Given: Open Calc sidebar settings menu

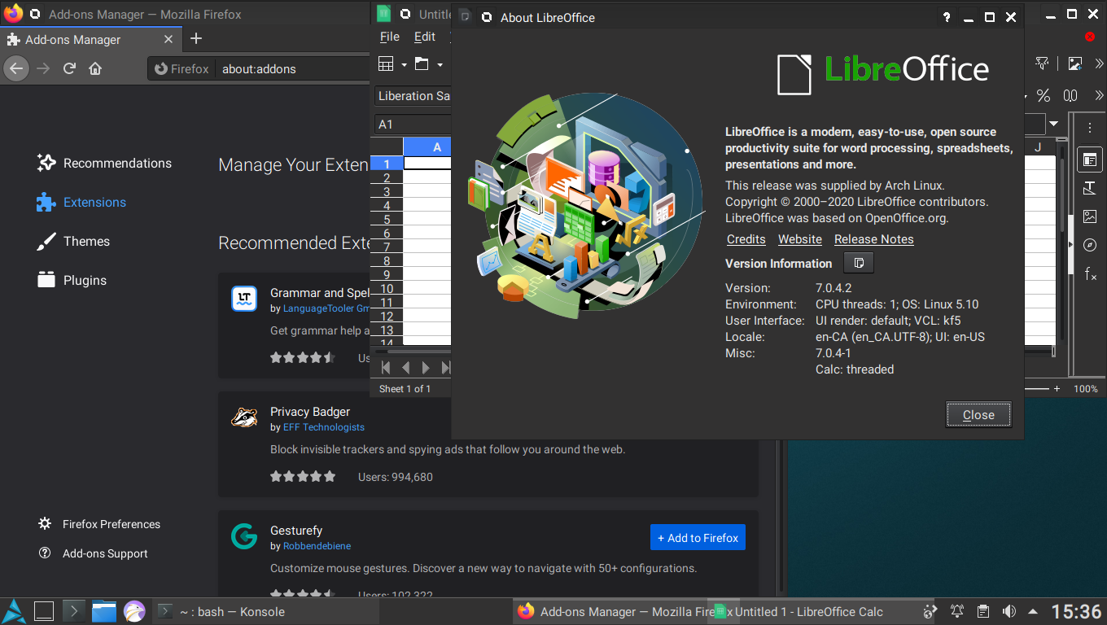Looking at the screenshot, I should 1090,128.
